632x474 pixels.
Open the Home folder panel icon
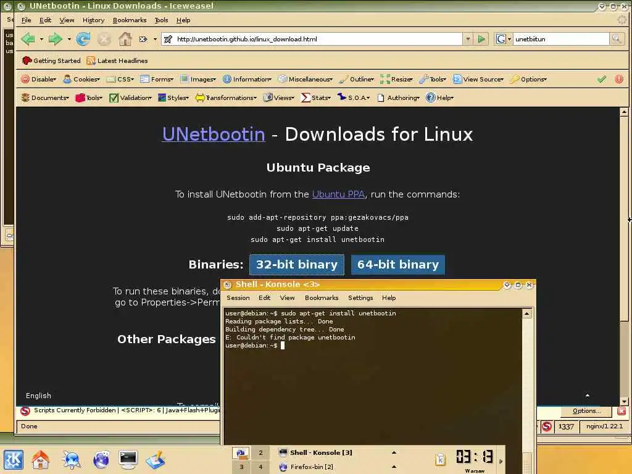[x=41, y=460]
